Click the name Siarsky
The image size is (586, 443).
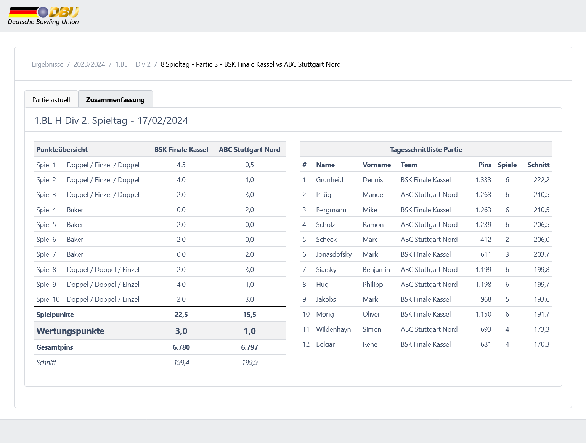click(326, 270)
